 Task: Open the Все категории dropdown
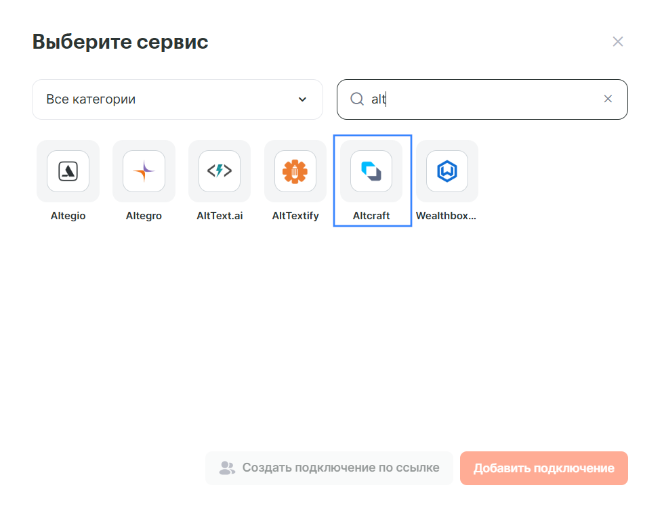click(178, 99)
